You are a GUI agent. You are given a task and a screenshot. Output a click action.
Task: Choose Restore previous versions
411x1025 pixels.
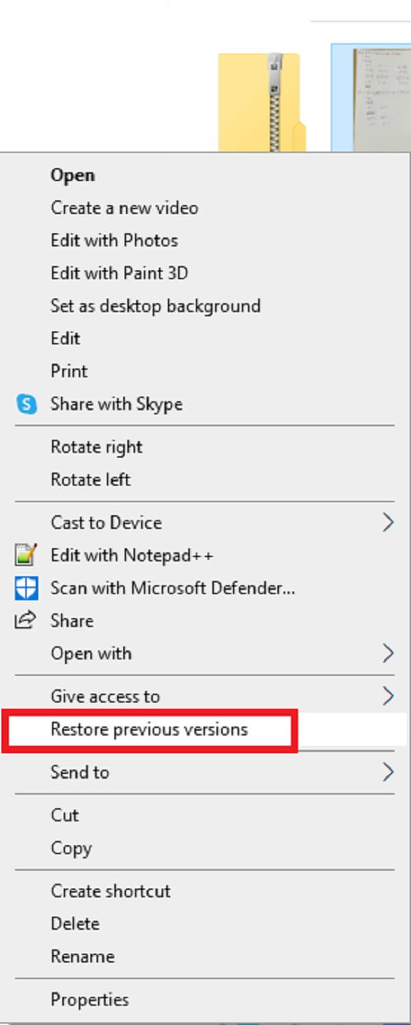(149, 729)
